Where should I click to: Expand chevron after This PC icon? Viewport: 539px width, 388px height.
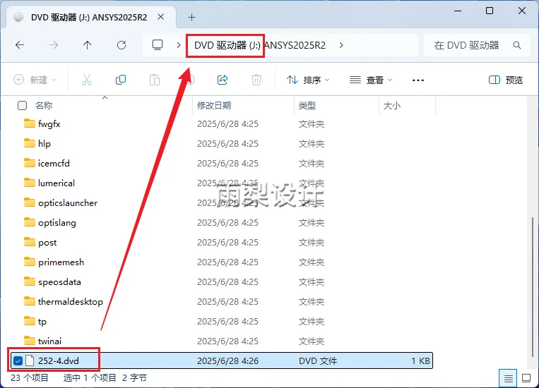[179, 45]
